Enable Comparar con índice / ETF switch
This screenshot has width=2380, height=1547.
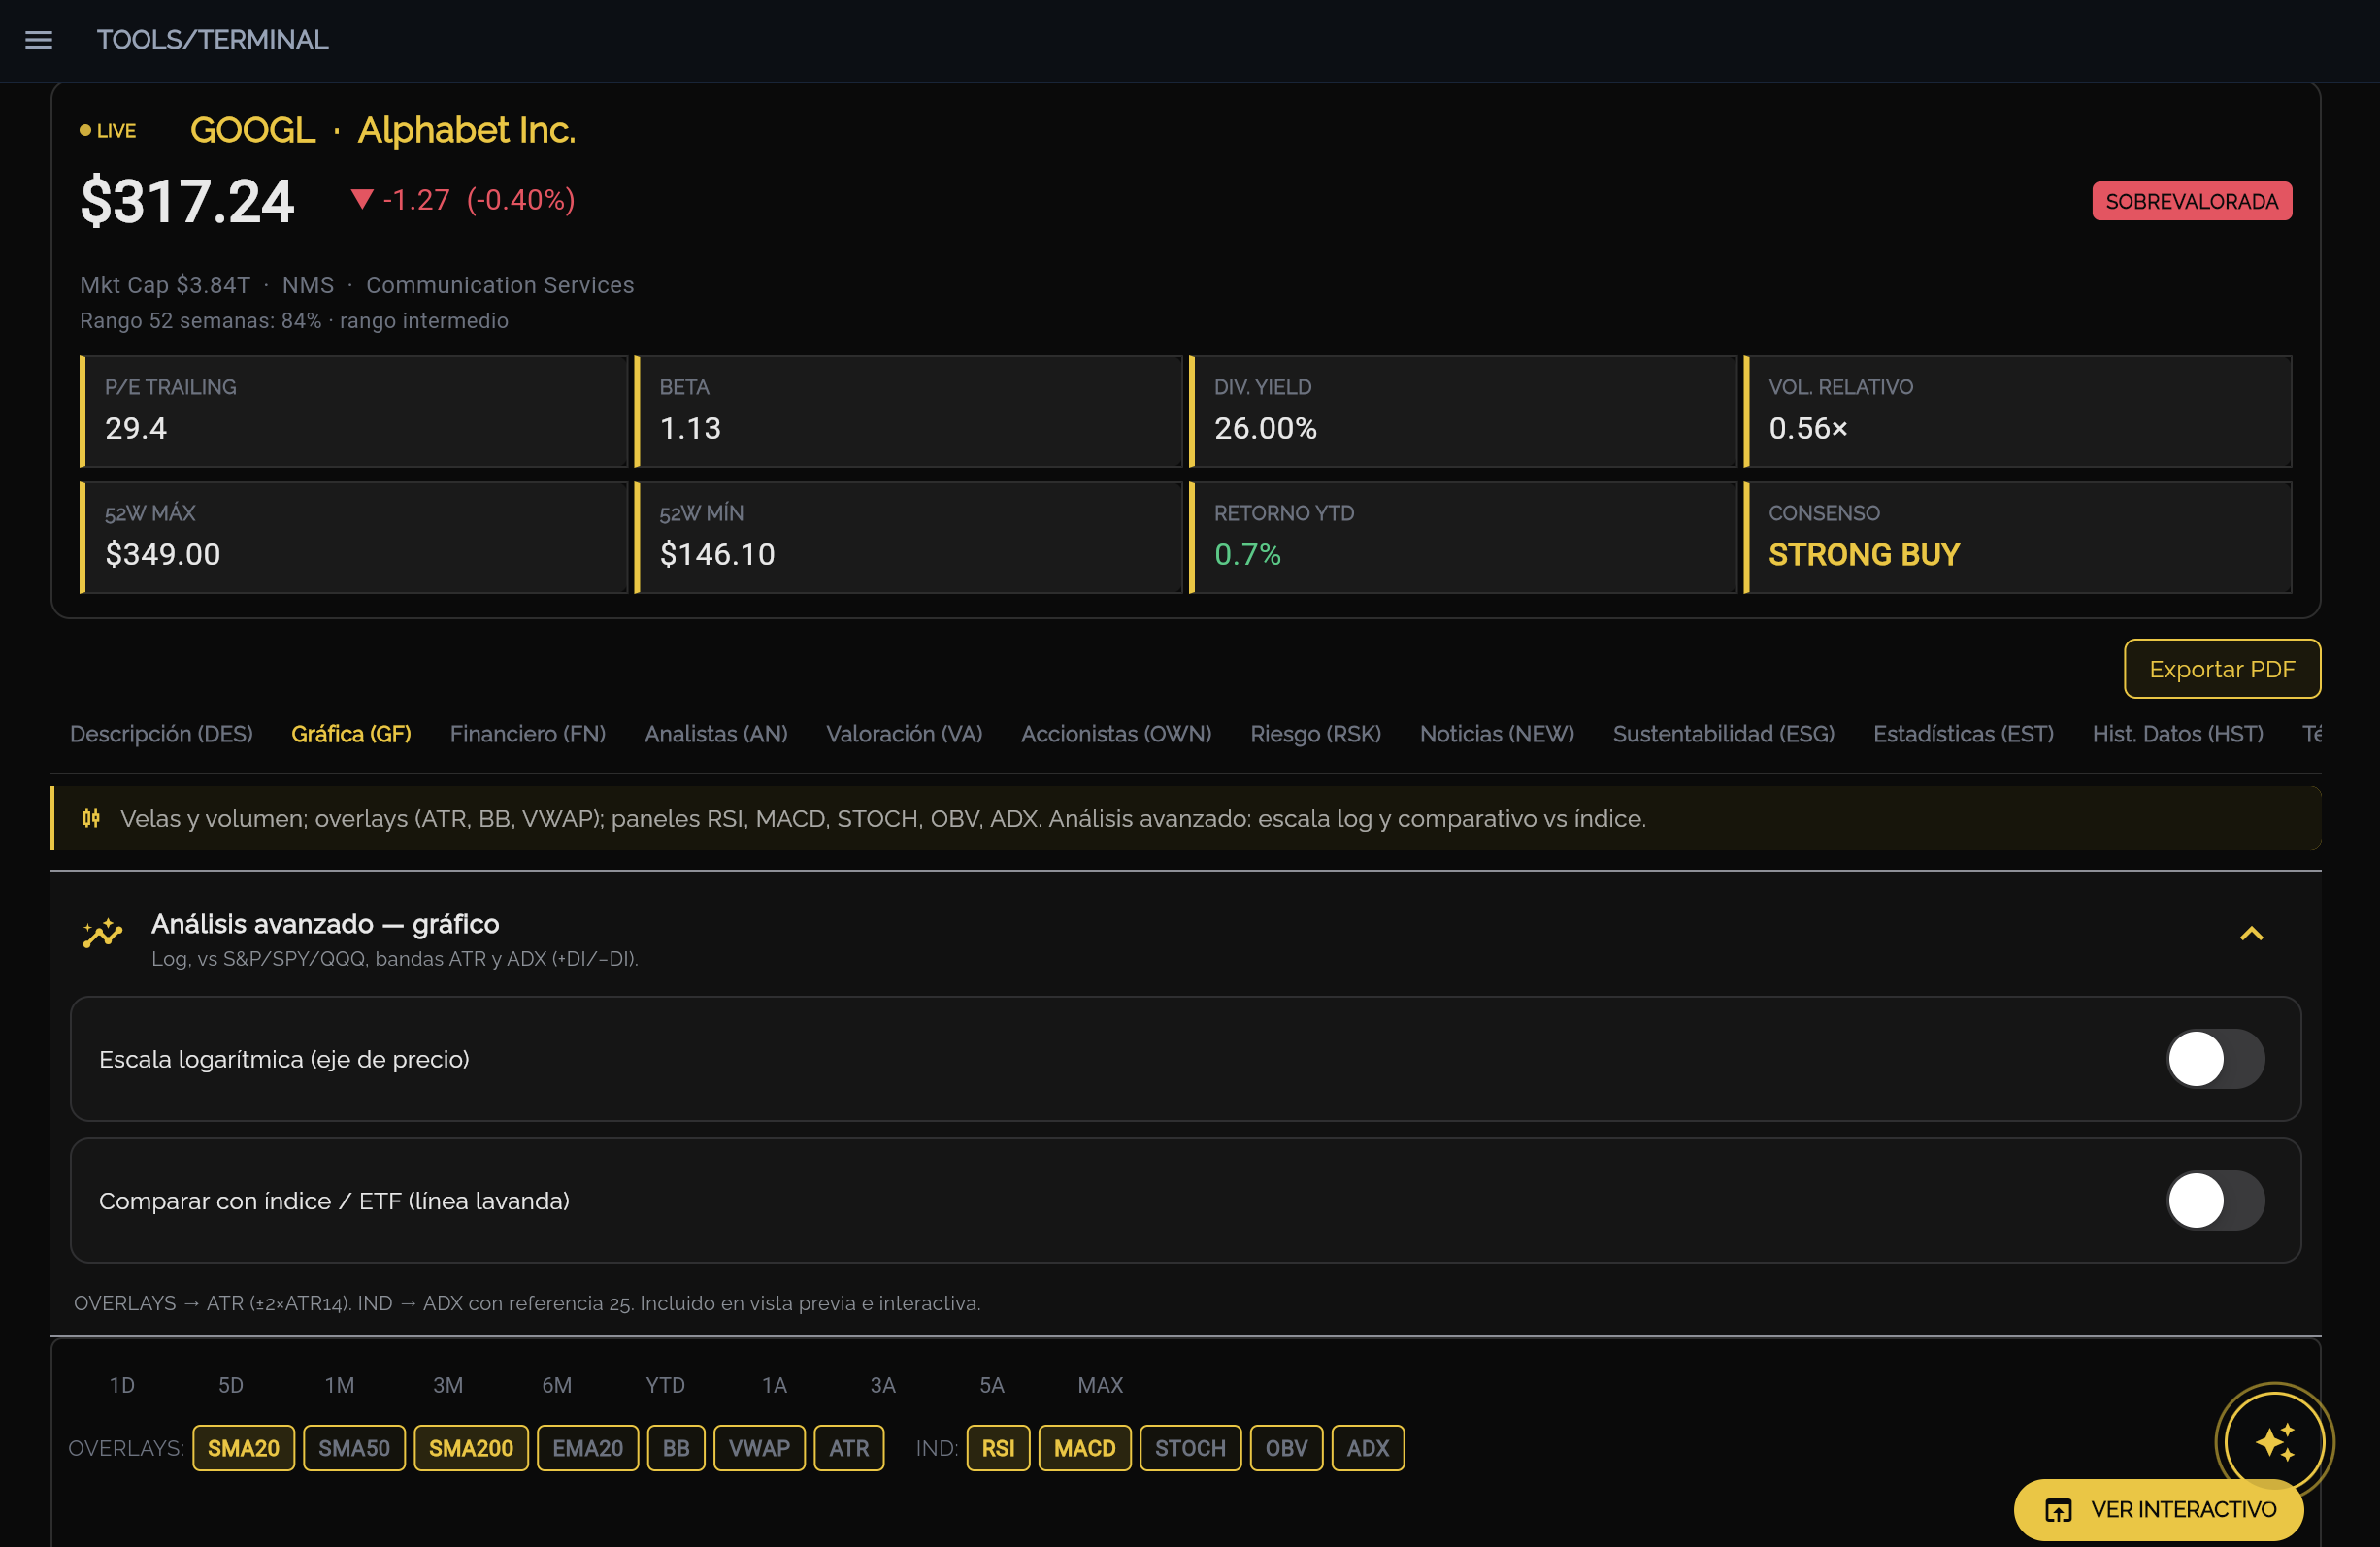coord(2215,1200)
